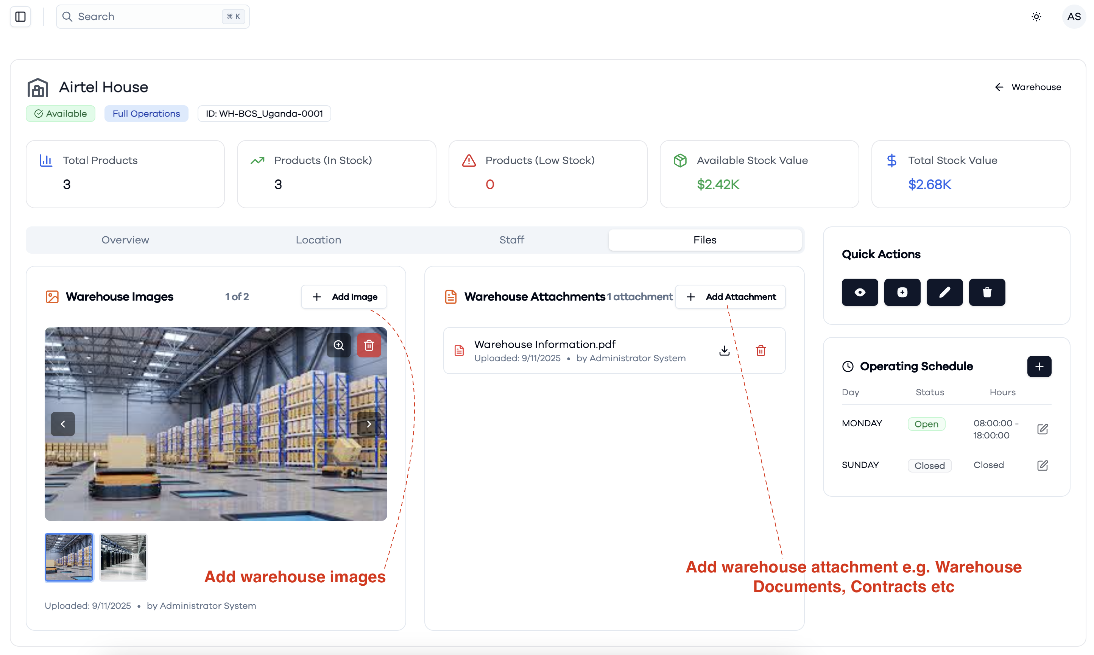Click into the Search field

point(153,17)
